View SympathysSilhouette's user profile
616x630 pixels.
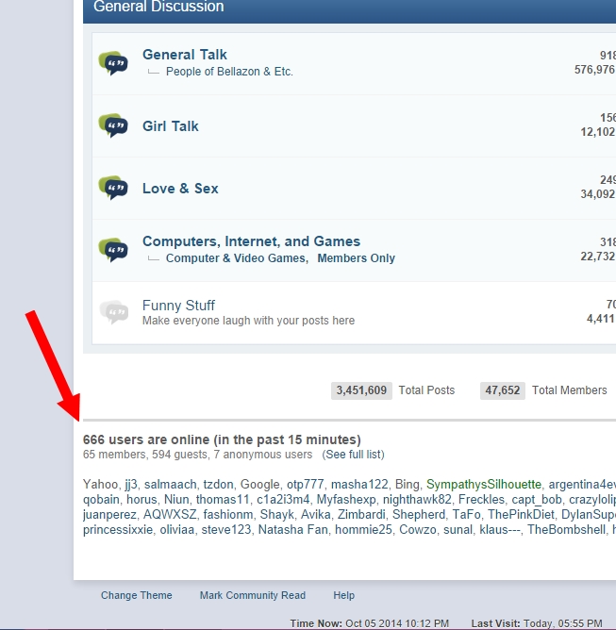[x=484, y=484]
